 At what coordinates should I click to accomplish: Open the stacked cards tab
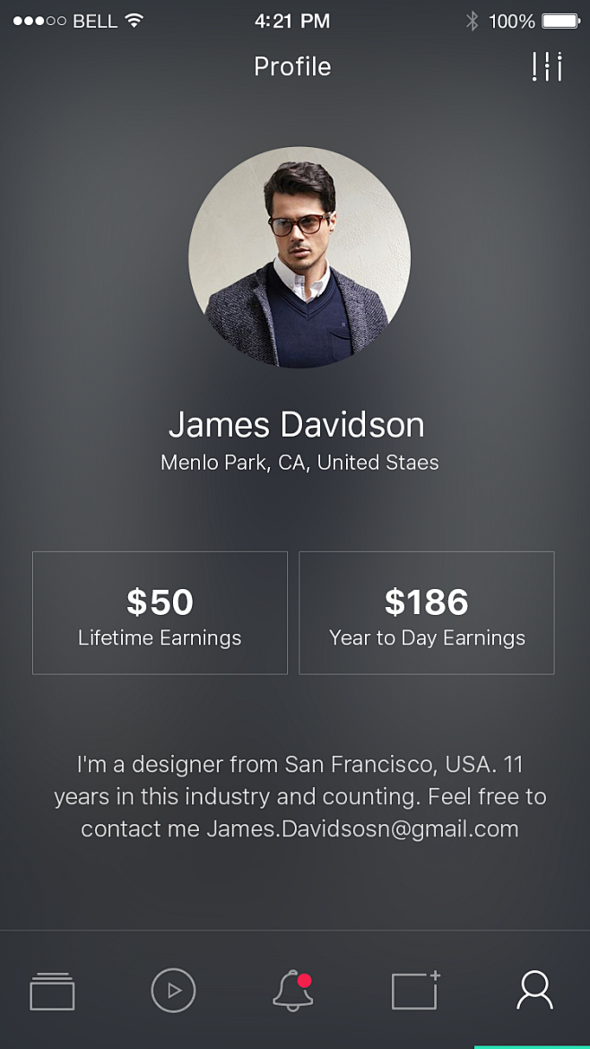coord(52,992)
